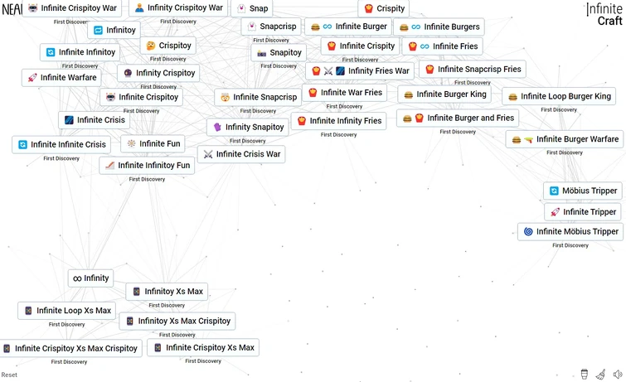Click the Infinite Infinitoy Fun element

(147, 166)
